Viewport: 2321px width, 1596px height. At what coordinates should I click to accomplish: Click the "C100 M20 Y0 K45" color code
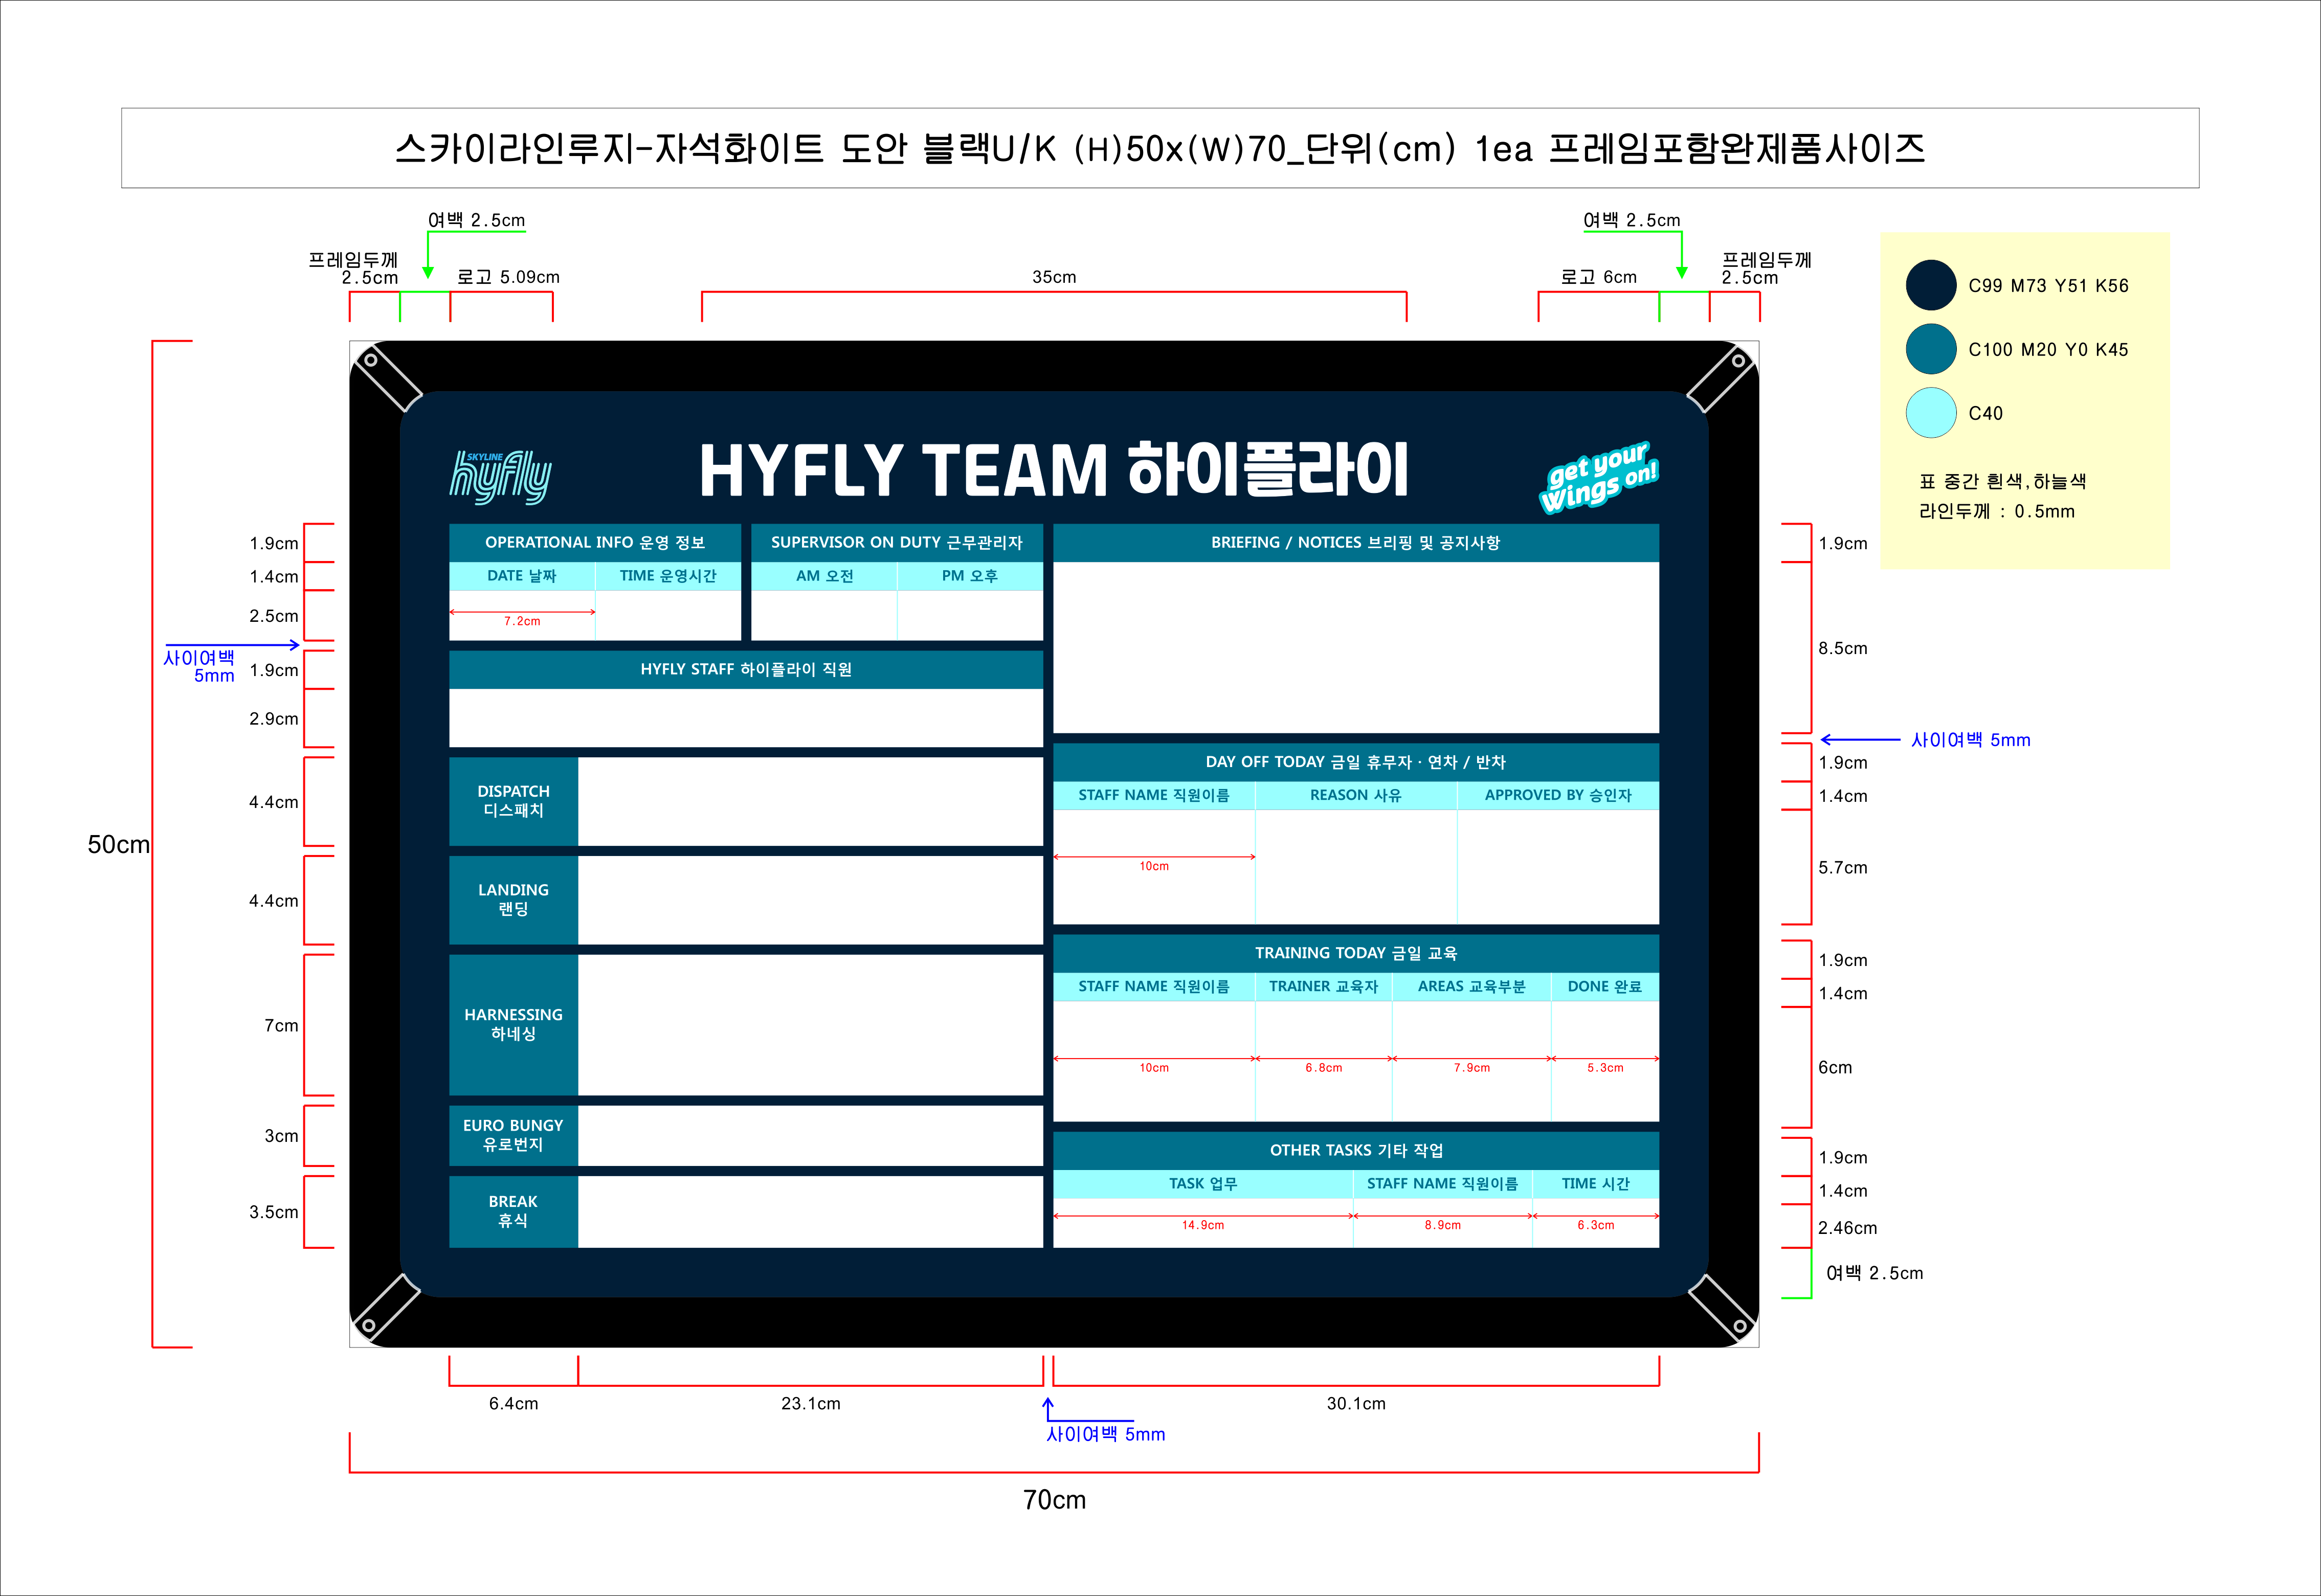click(x=2048, y=350)
